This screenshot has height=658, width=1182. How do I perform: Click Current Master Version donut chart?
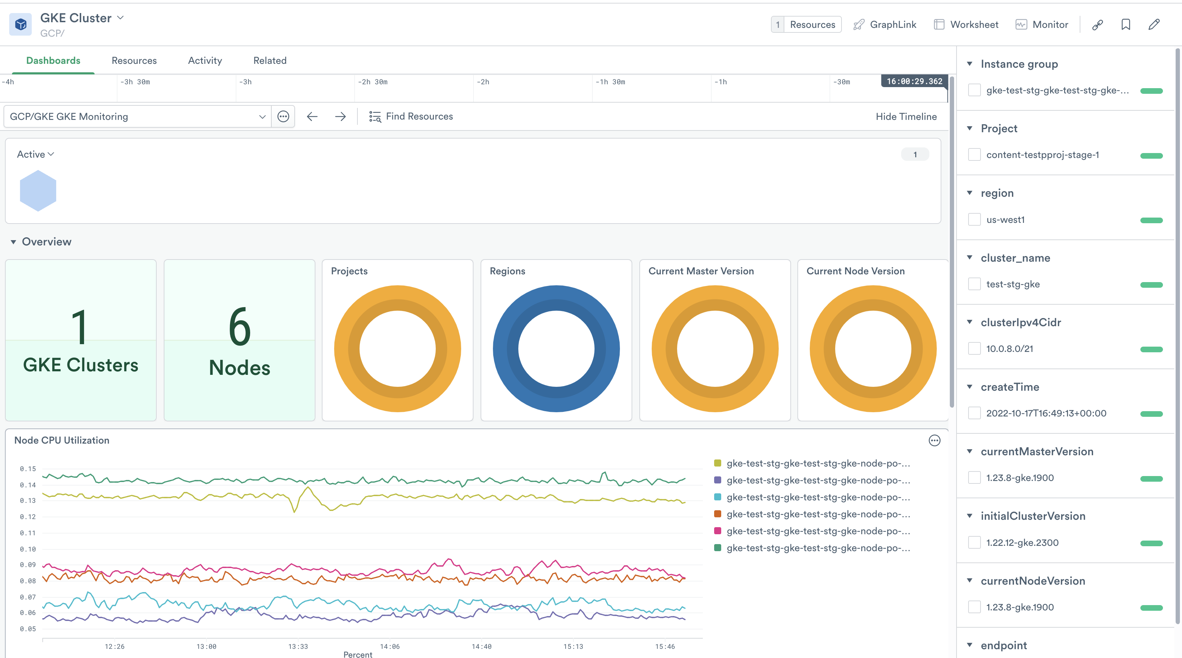[x=715, y=348]
